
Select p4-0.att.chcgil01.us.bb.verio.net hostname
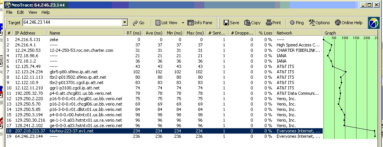point(81,93)
